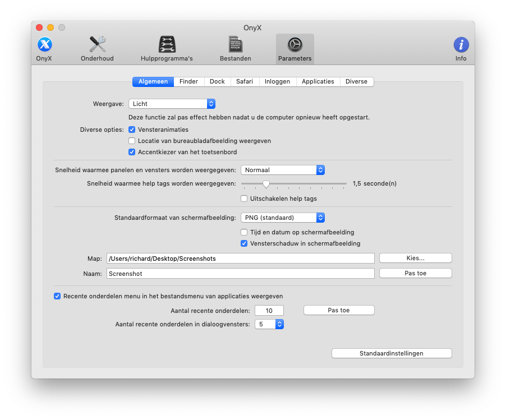Viewport: 506px width, 420px height.
Task: Open the Onderhoud tools icon
Action: (97, 49)
